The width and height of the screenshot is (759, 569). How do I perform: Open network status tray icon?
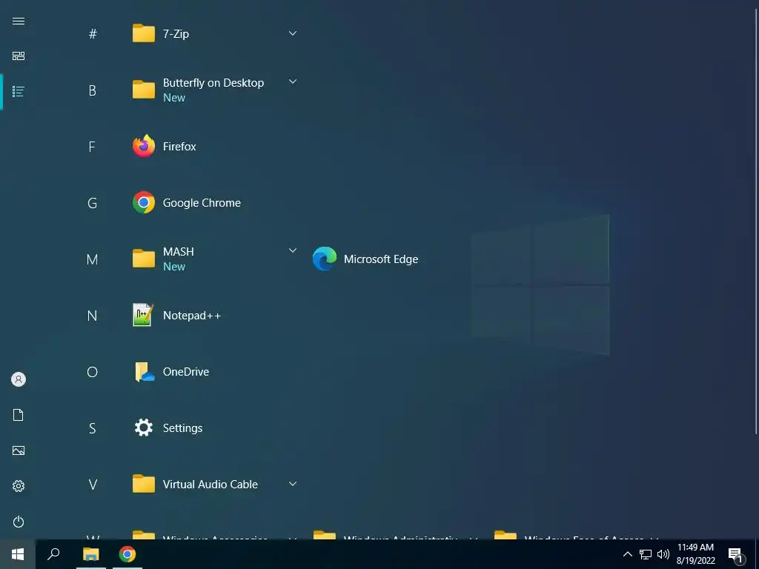[x=646, y=554]
